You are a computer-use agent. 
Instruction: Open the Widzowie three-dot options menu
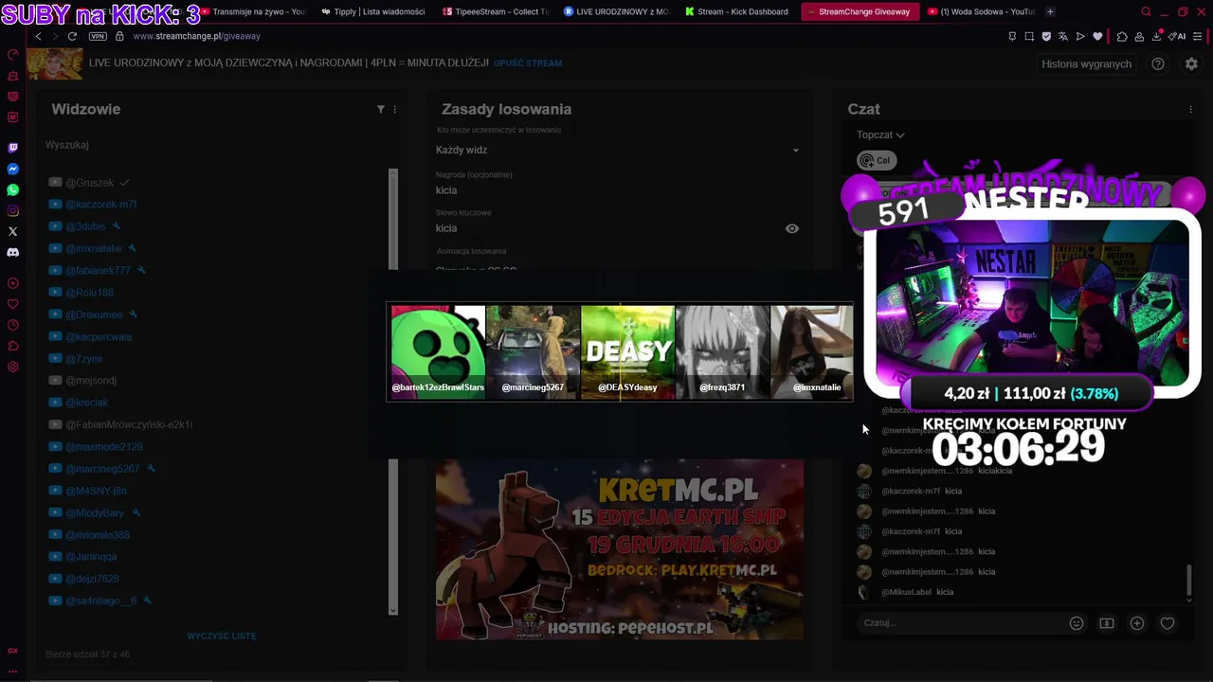pos(395,109)
